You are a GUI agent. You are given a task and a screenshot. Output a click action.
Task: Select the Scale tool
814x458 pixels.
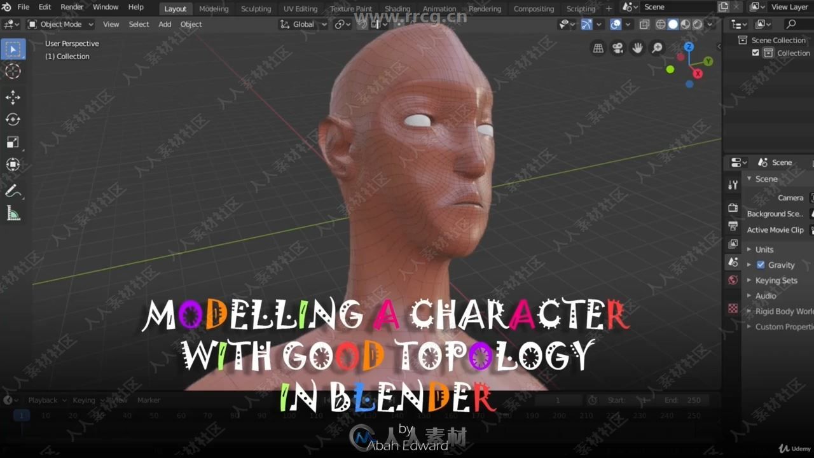[x=13, y=142]
